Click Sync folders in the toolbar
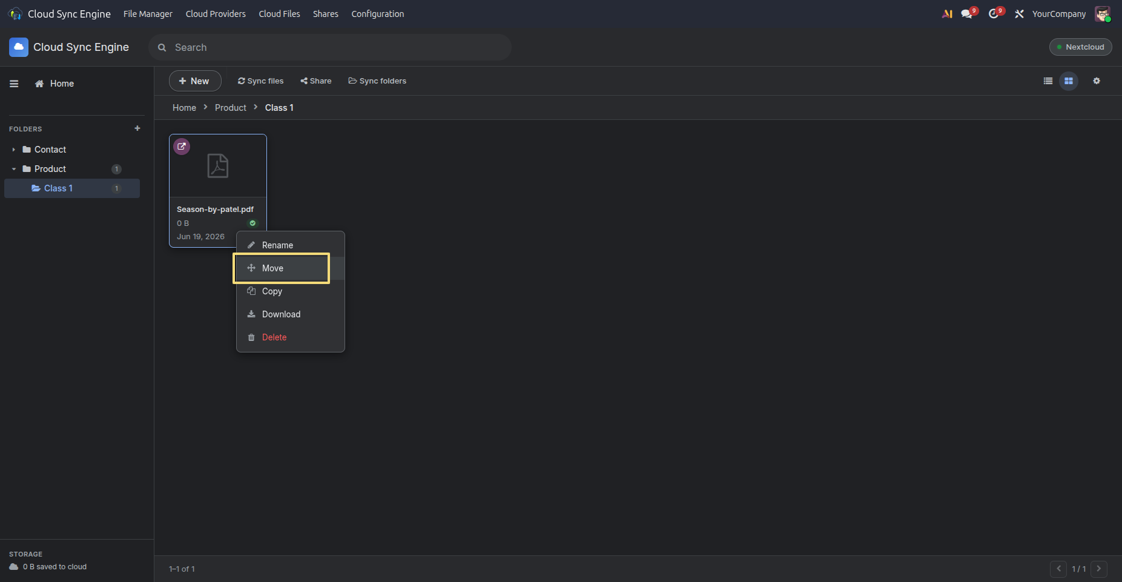This screenshot has height=582, width=1122. pos(377,81)
